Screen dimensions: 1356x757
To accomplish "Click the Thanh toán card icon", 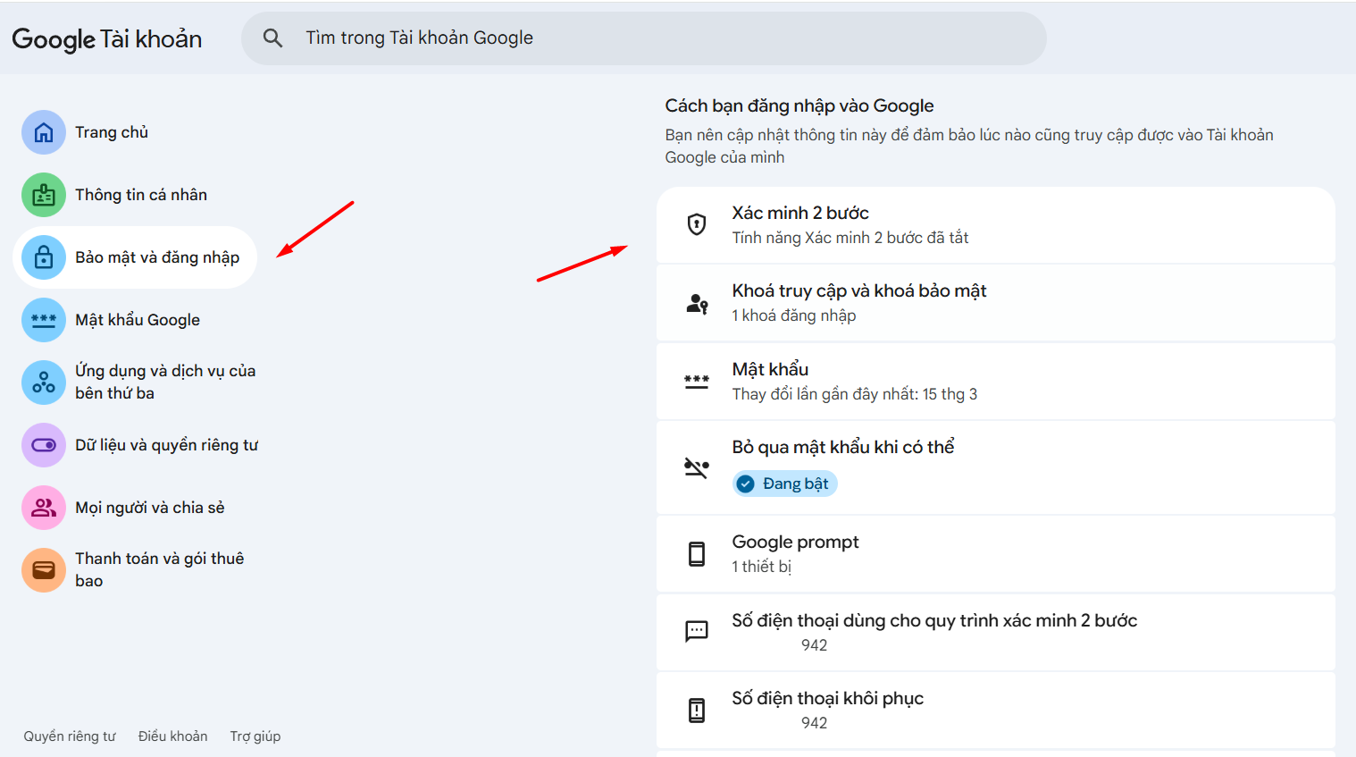I will pos(44,570).
